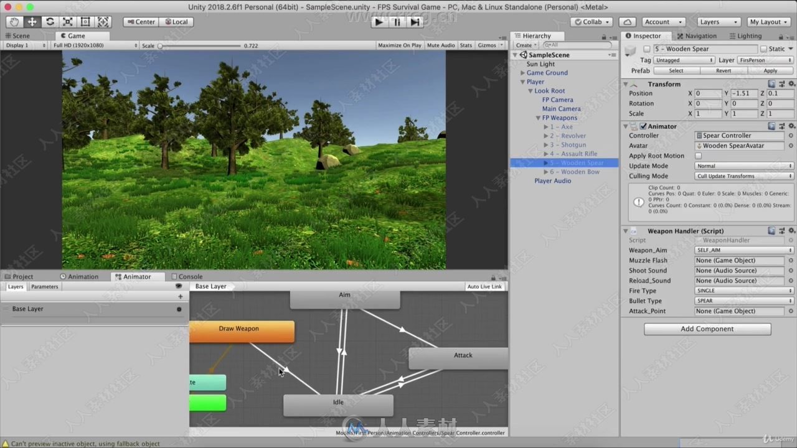Open Muzzle Flash object picker circle
The width and height of the screenshot is (797, 448).
[791, 261]
